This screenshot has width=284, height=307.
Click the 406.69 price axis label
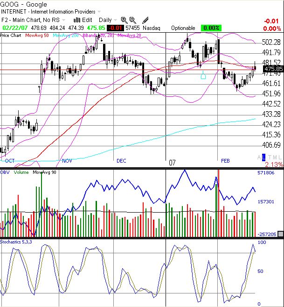271,145
